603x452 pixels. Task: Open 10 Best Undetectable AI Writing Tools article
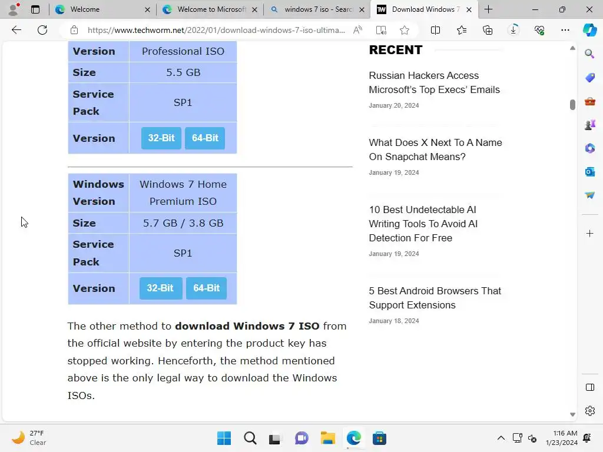click(423, 224)
